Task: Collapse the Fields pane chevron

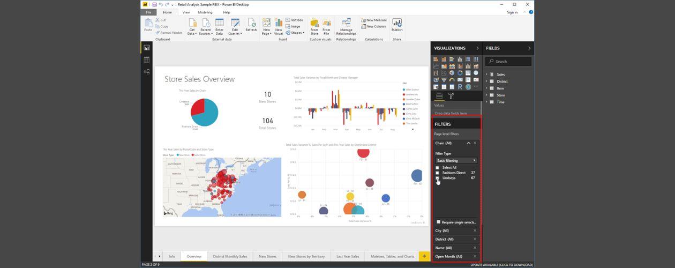Action: tap(529, 48)
